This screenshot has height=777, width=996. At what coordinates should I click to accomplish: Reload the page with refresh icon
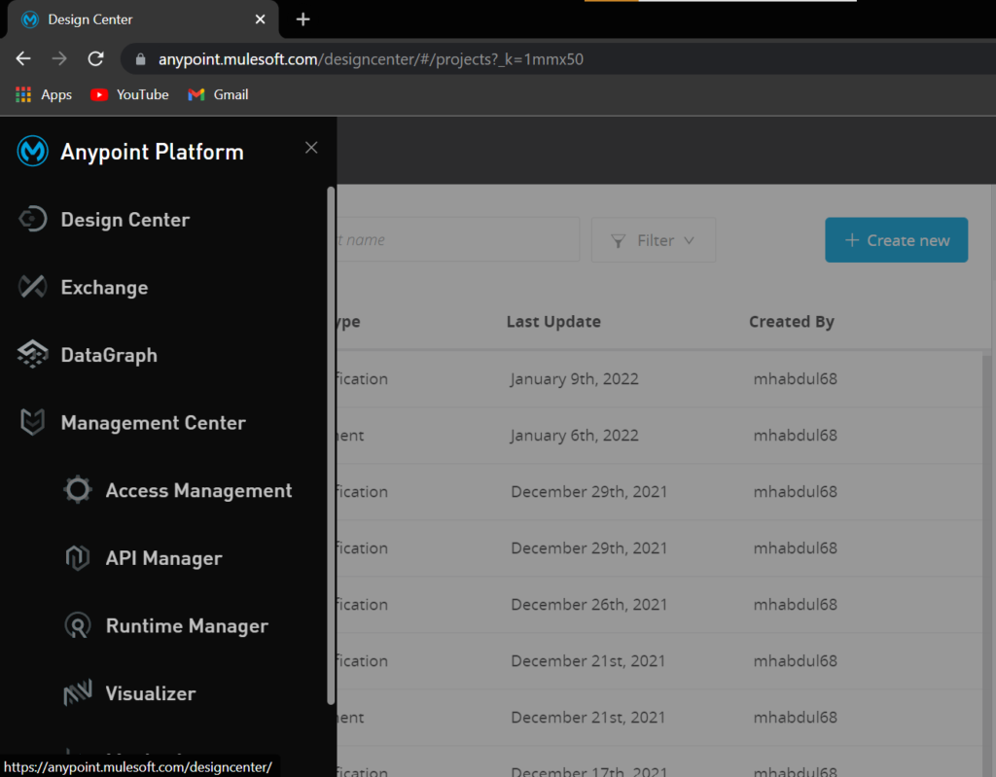(x=96, y=59)
